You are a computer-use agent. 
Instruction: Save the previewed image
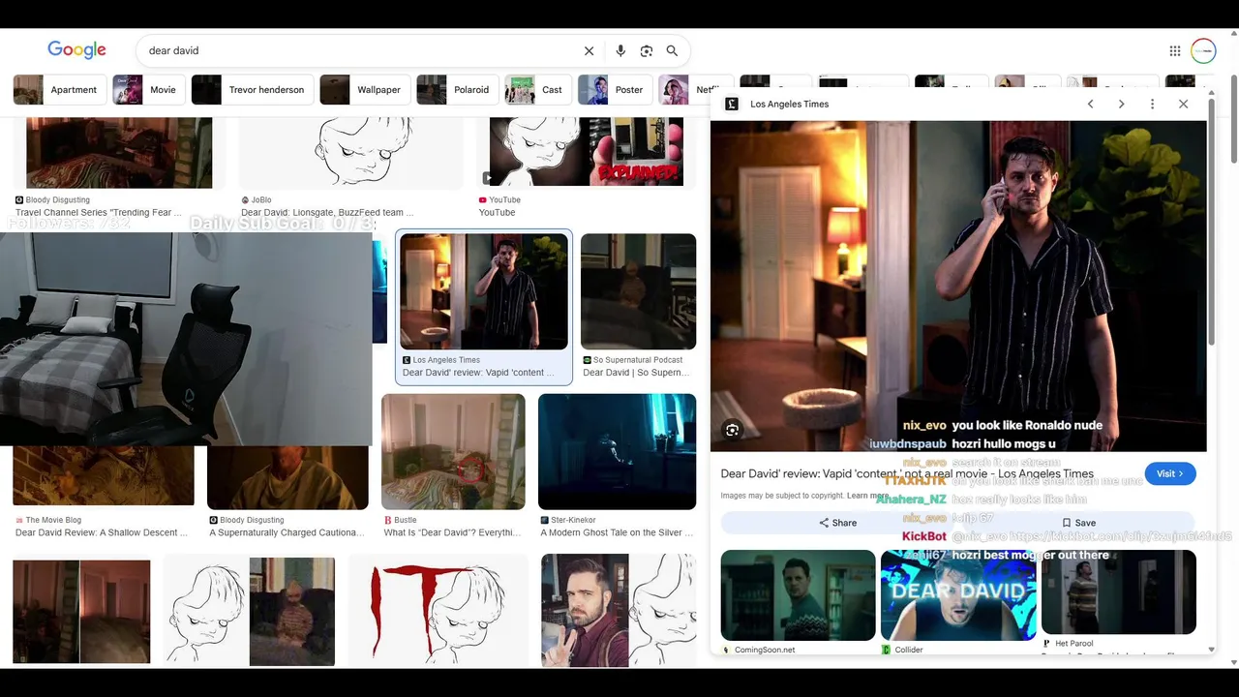point(1079,523)
